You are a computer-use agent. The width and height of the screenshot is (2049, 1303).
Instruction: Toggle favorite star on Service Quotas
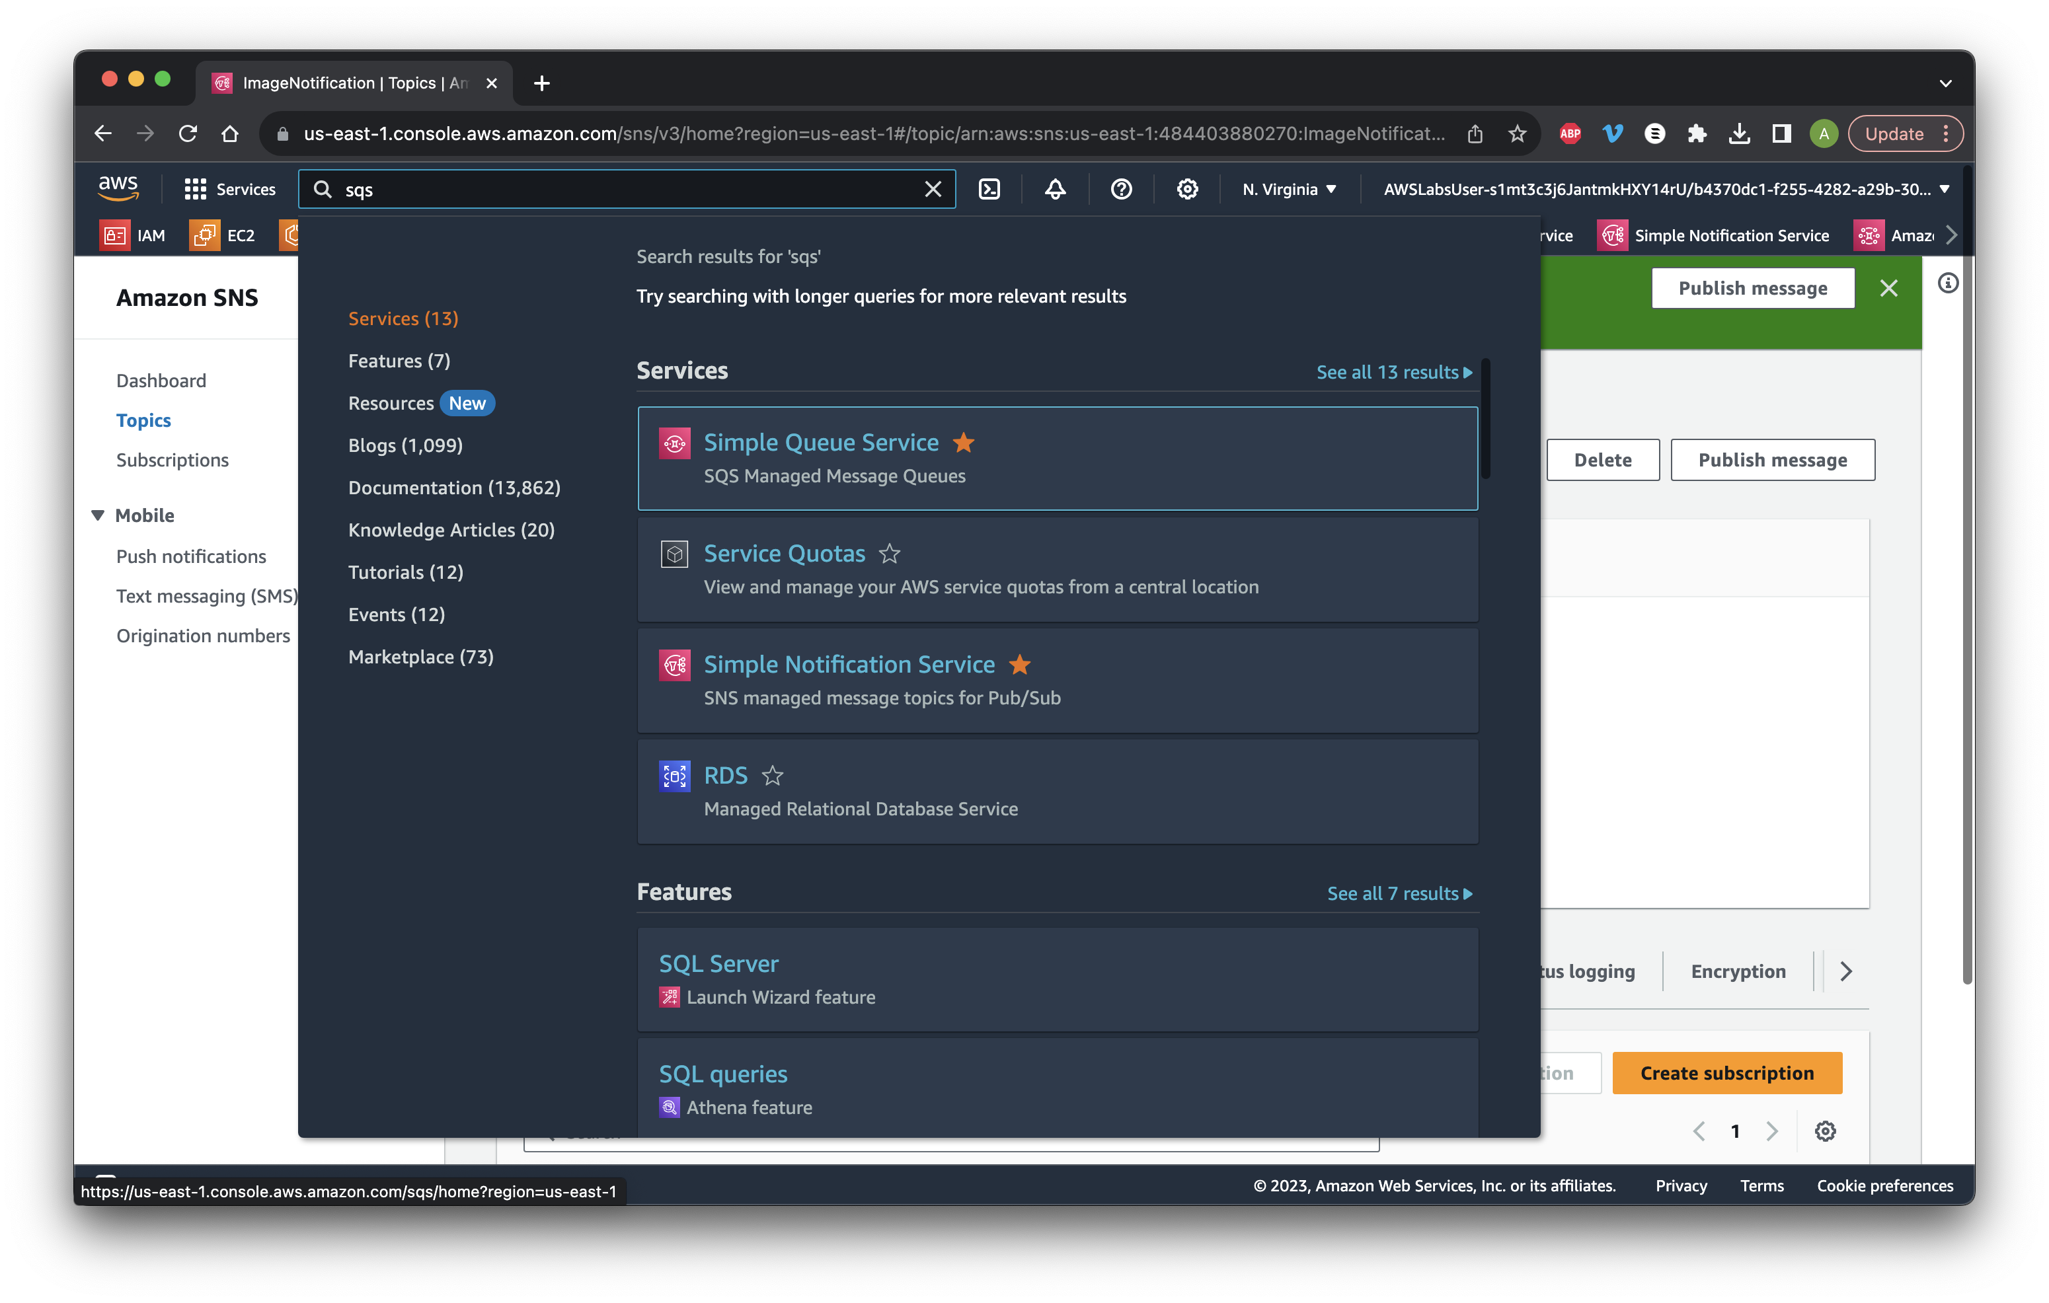pyautogui.click(x=889, y=554)
